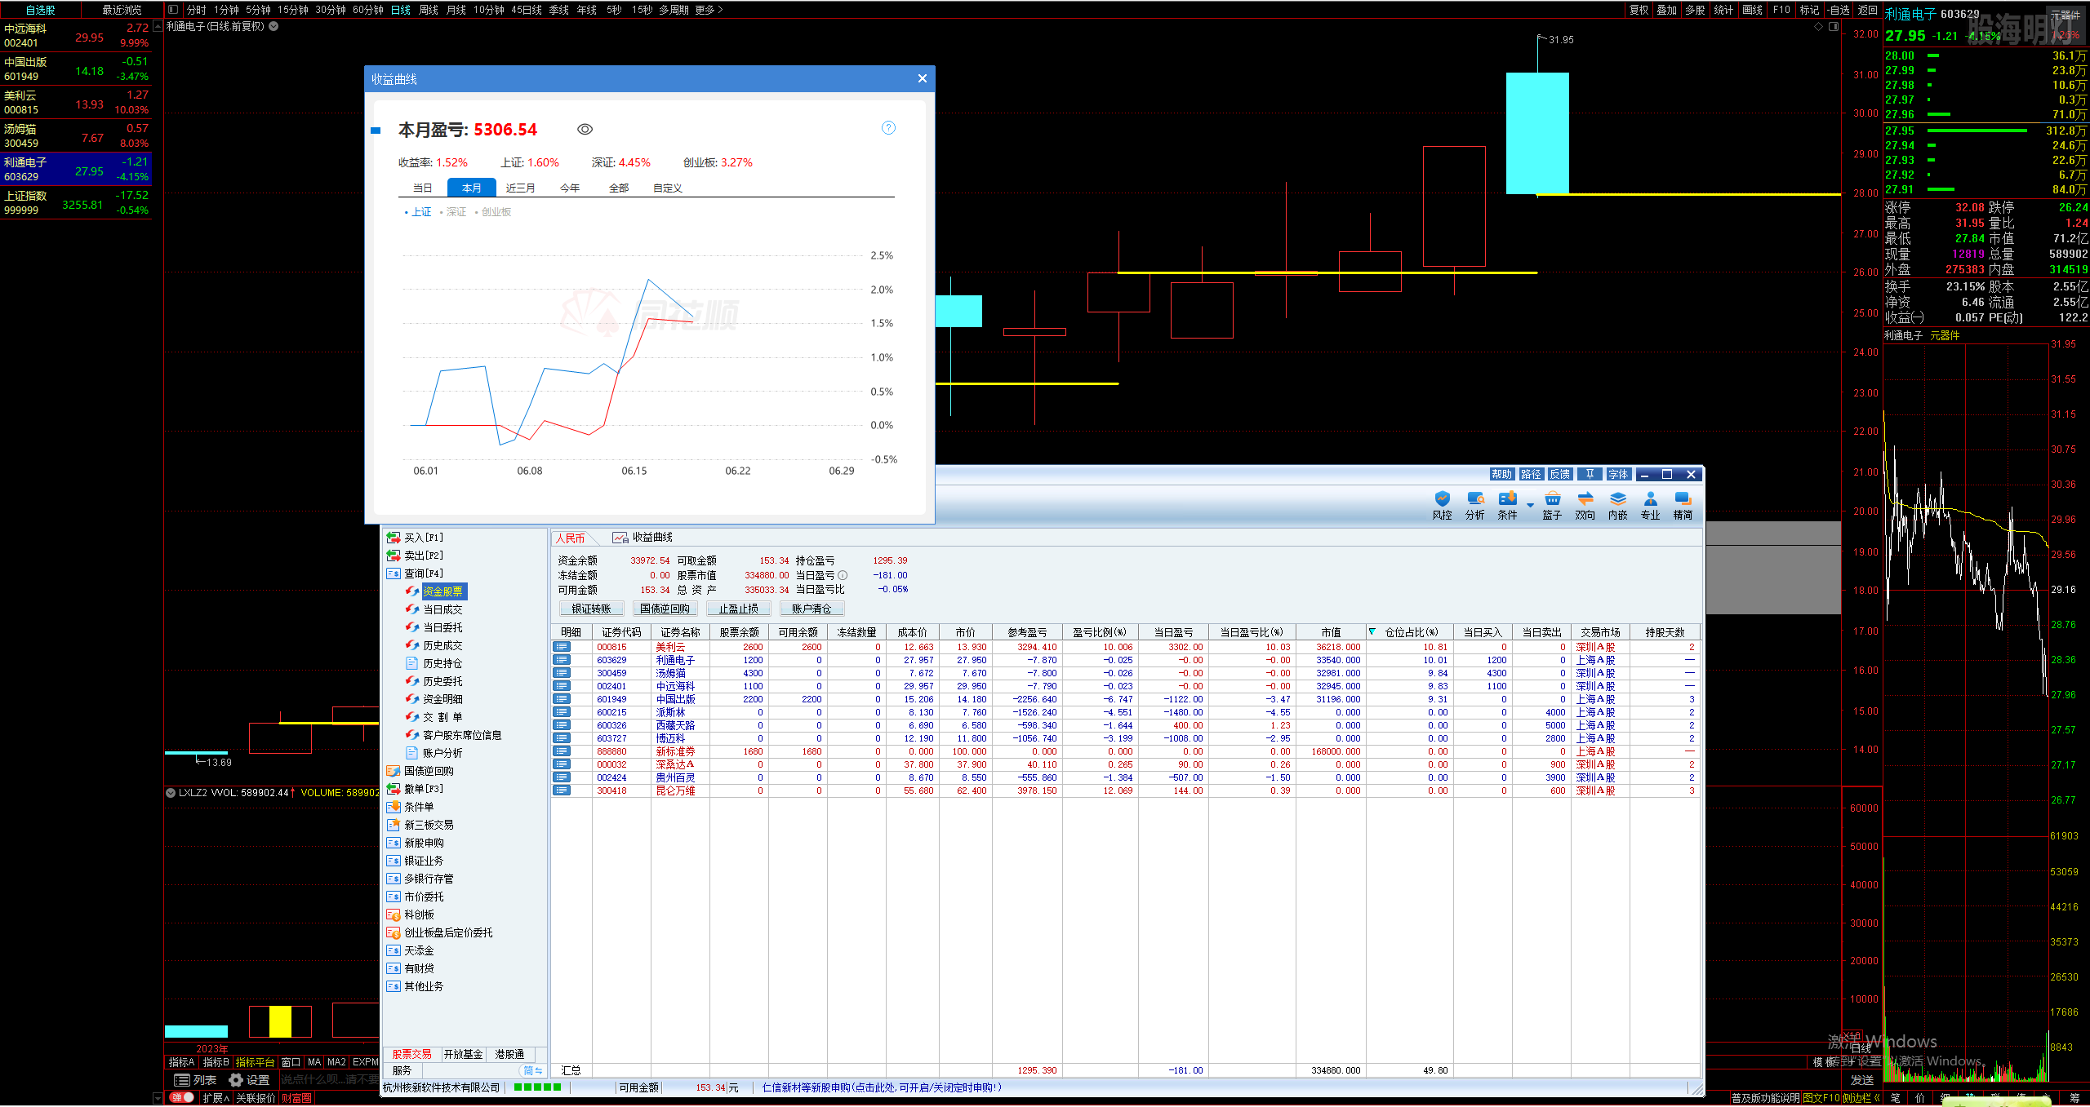This screenshot has height=1107, width=2090.
Task: Select the 当日 period tab
Action: pyautogui.click(x=422, y=188)
